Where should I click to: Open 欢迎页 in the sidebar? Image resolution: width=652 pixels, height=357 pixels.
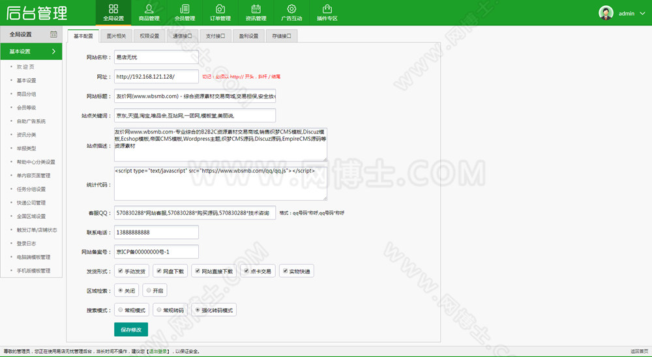25,67
